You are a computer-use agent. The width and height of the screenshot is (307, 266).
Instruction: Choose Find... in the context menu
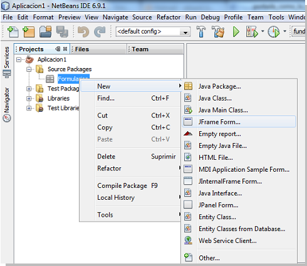(131, 98)
